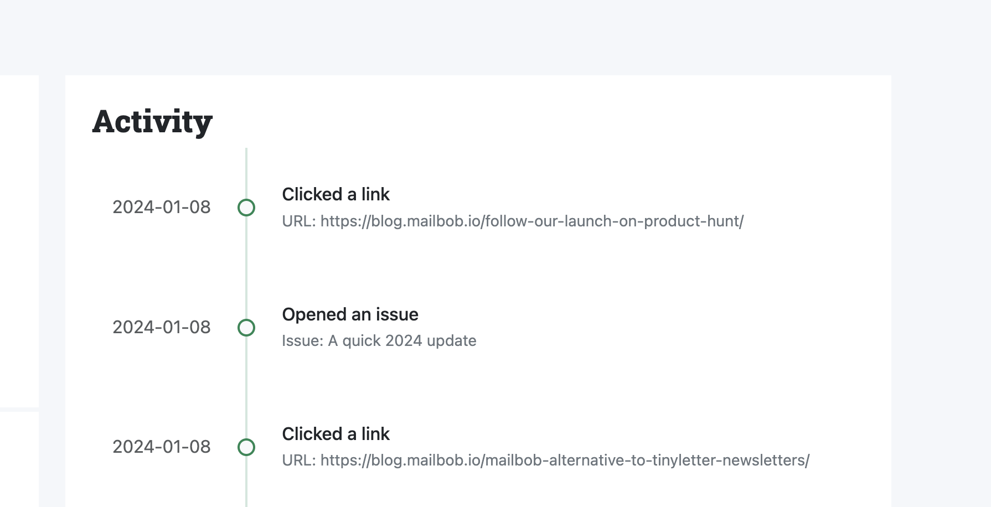Click the lower white panel at left edge

tap(19, 459)
